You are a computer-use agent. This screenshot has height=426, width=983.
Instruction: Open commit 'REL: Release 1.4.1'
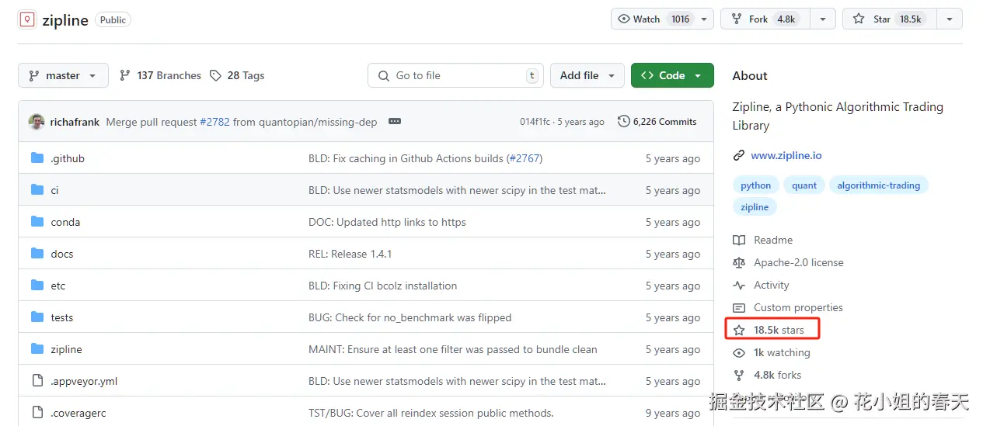click(x=350, y=254)
